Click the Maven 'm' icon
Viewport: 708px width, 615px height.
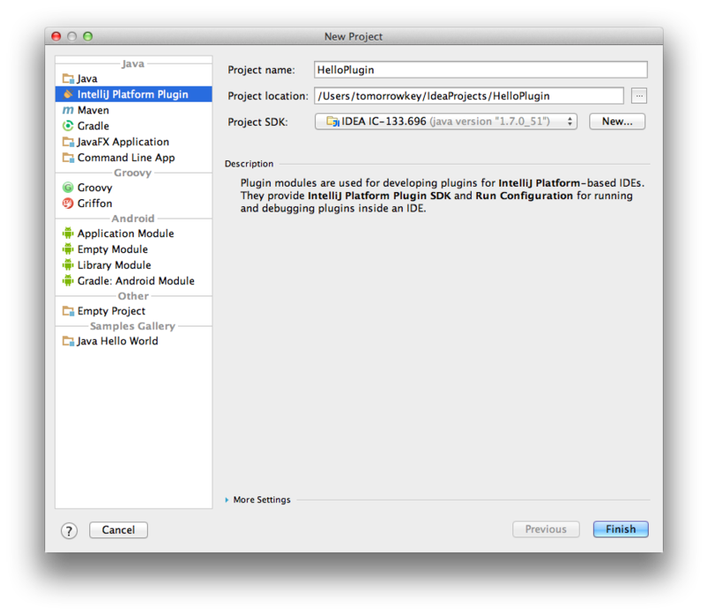[x=68, y=110]
